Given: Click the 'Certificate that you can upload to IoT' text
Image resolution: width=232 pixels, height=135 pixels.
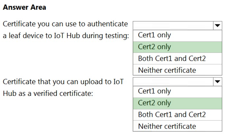Looking at the screenshot, I should click(x=63, y=82).
